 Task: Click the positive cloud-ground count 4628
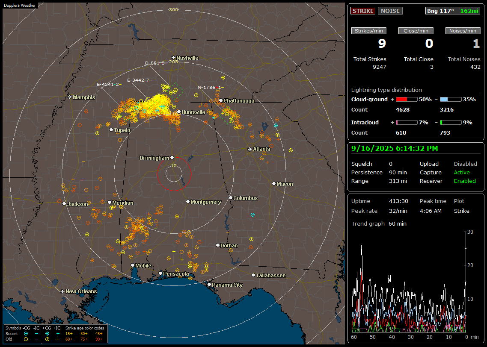403,110
